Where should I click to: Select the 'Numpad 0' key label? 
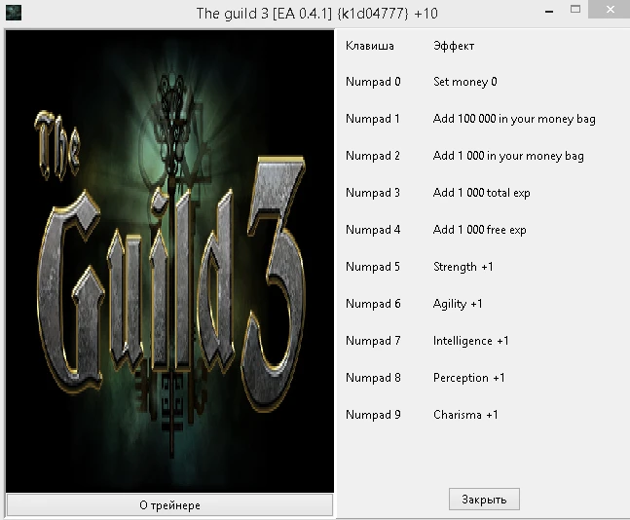373,82
